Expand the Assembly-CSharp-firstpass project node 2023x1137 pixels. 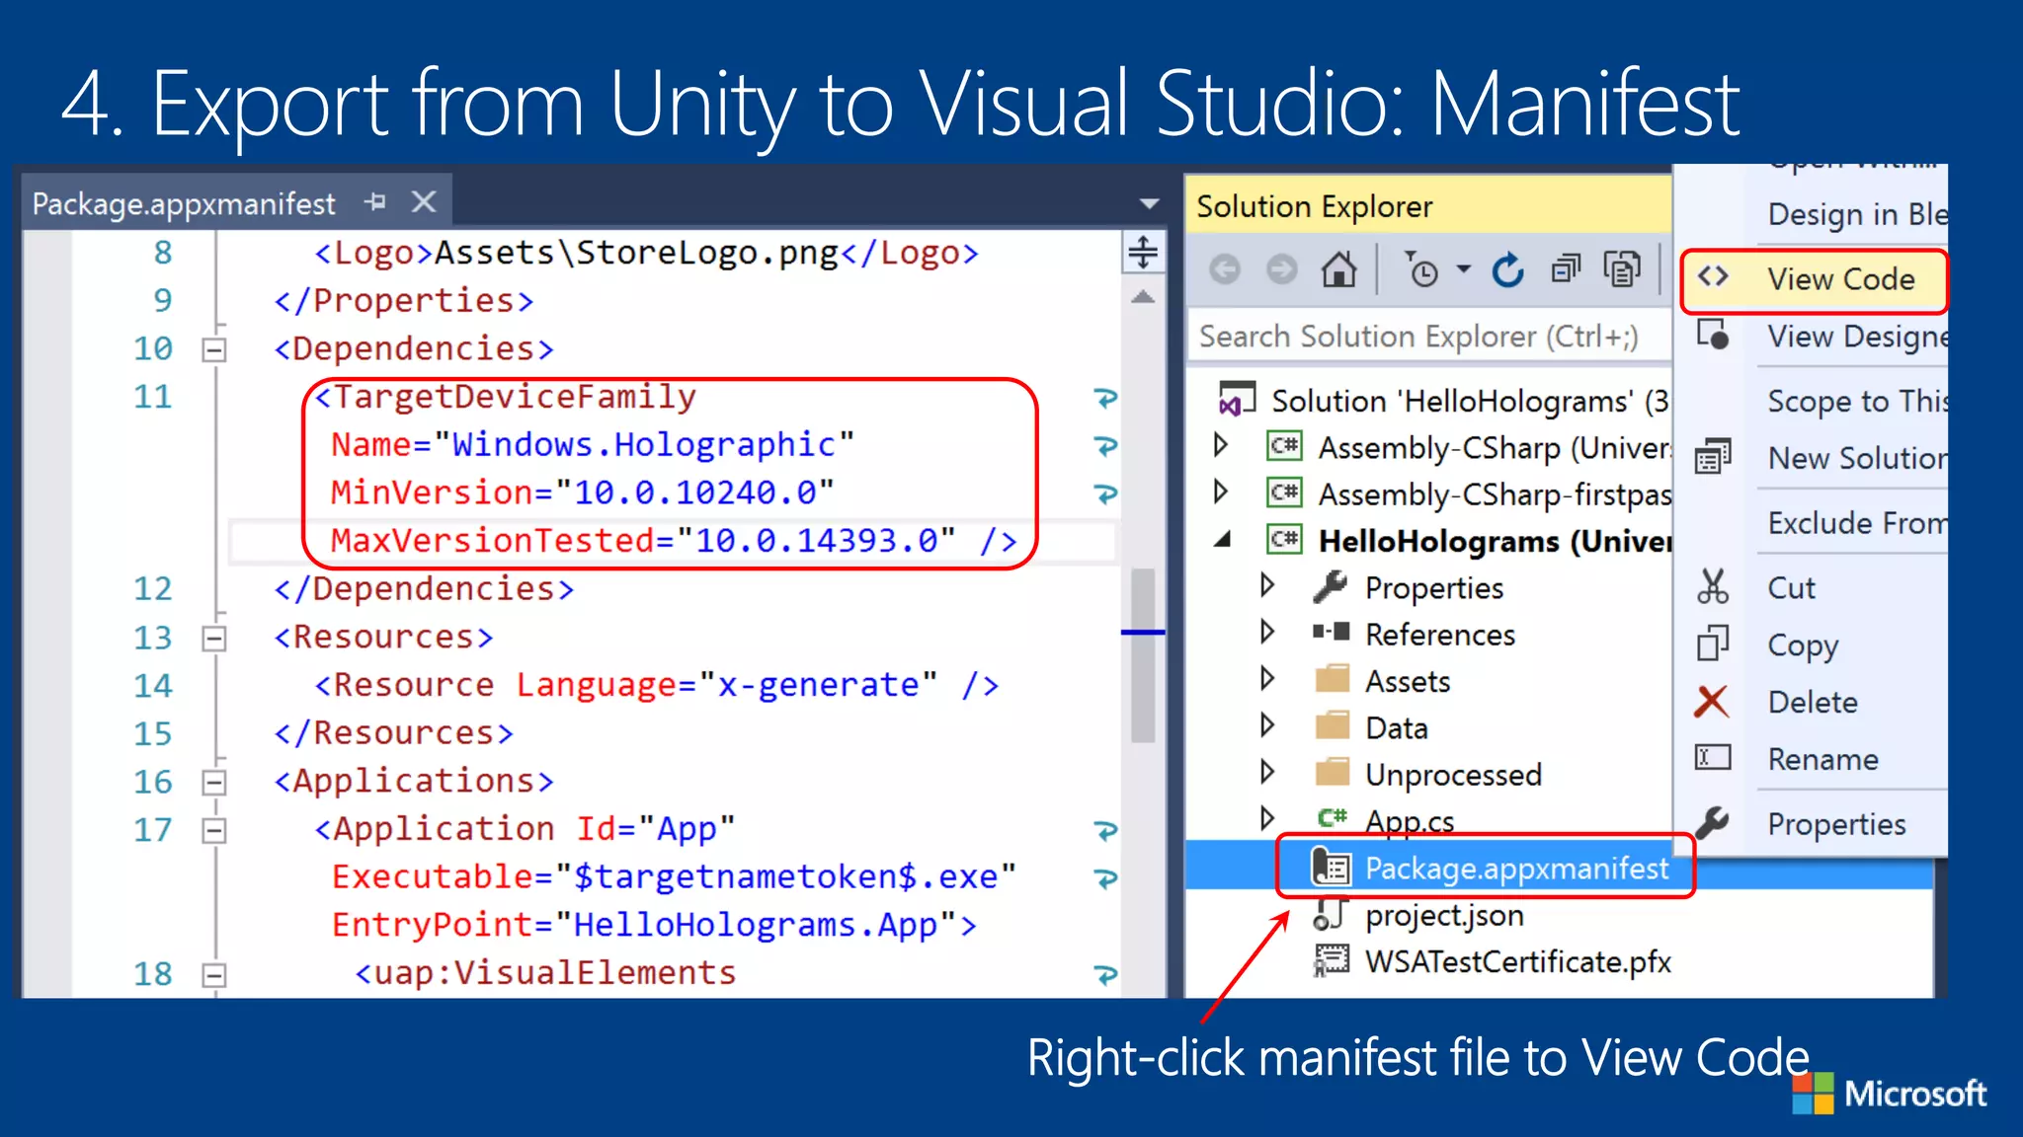pyautogui.click(x=1221, y=492)
